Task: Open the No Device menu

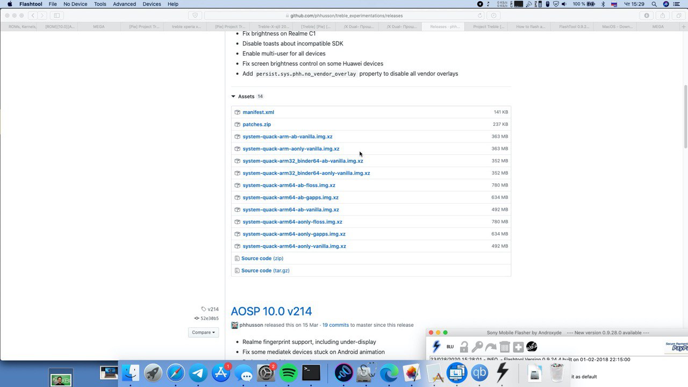Action: coord(75,4)
